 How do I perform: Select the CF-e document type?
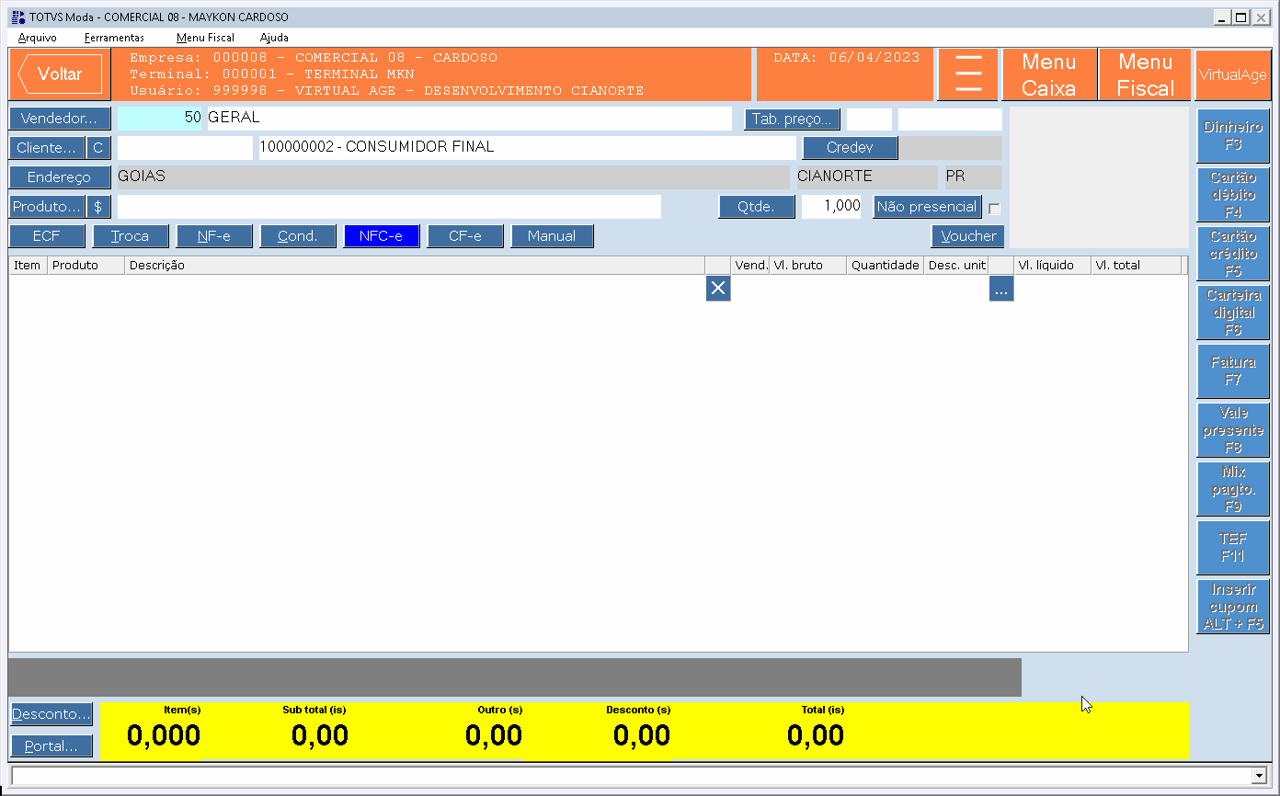pos(465,236)
